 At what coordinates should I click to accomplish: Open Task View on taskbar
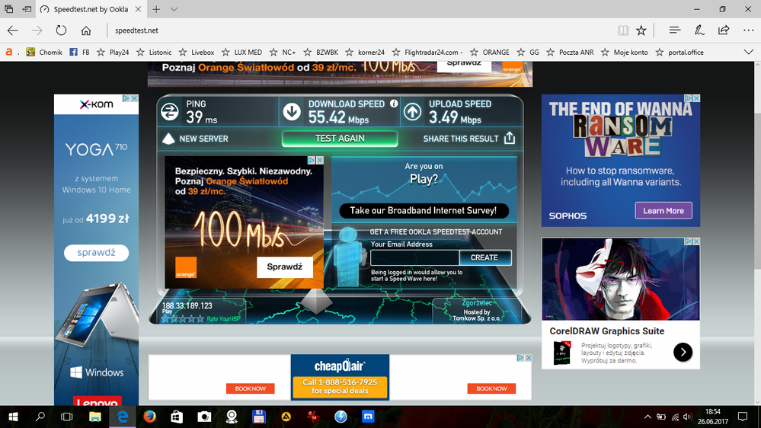tap(66, 417)
